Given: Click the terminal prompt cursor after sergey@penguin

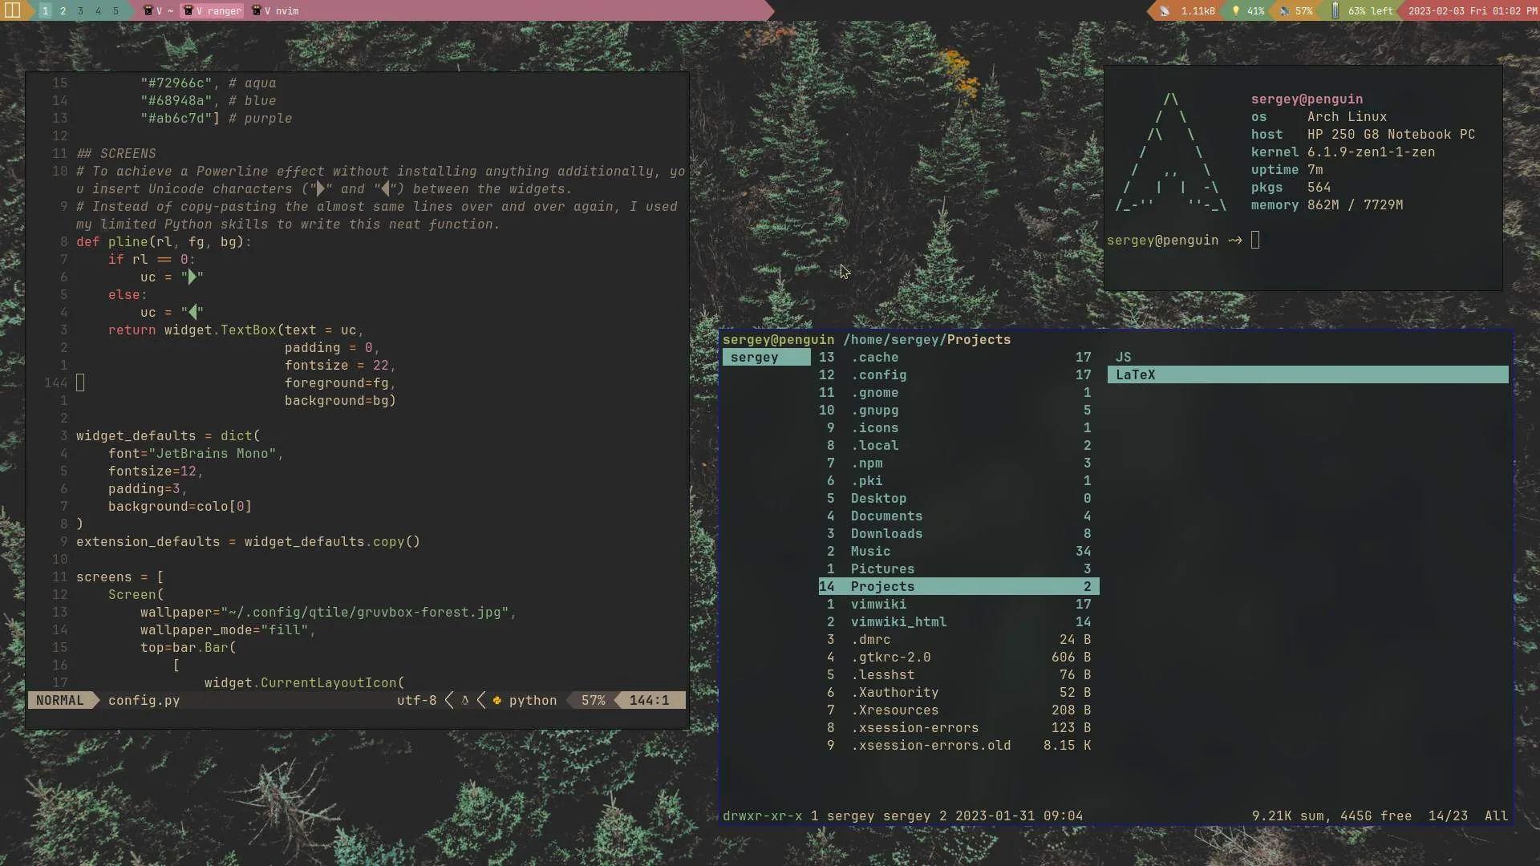Looking at the screenshot, I should click(x=1255, y=241).
